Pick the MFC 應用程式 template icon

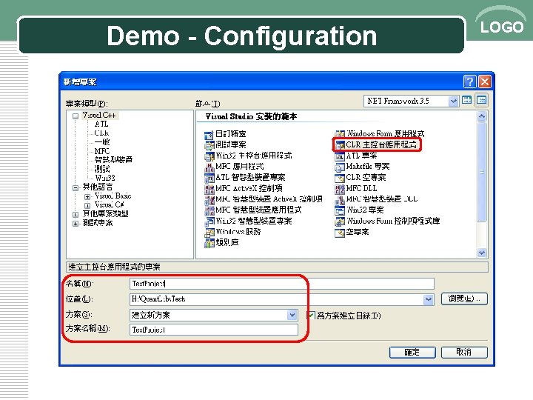208,167
